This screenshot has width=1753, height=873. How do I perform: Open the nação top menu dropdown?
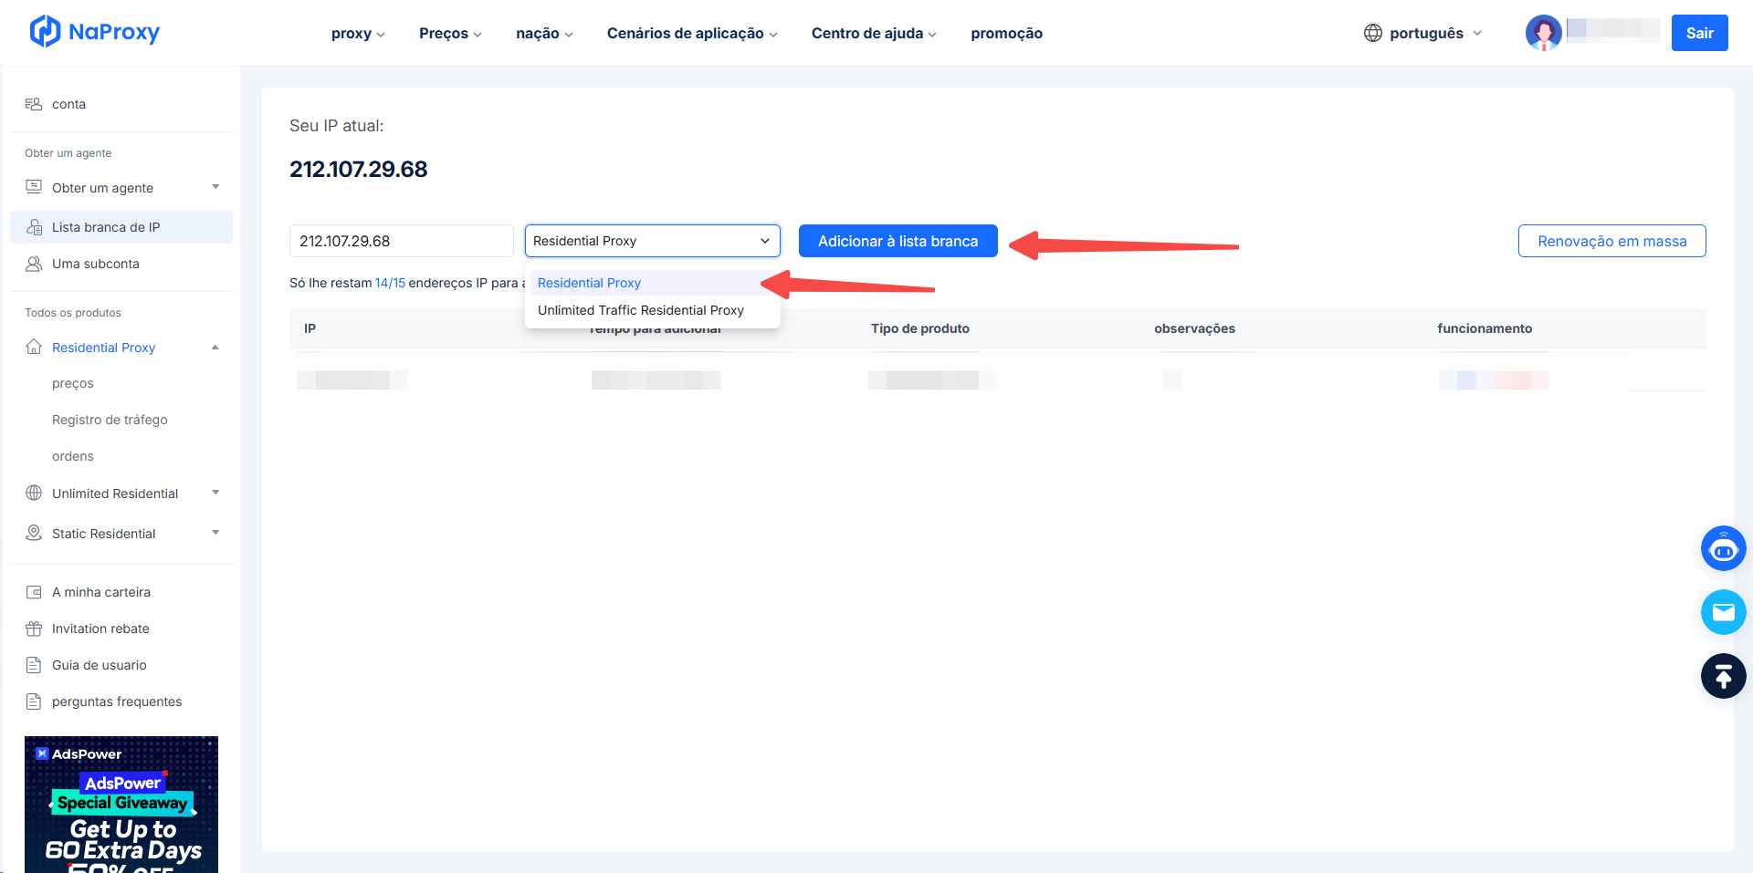click(544, 33)
